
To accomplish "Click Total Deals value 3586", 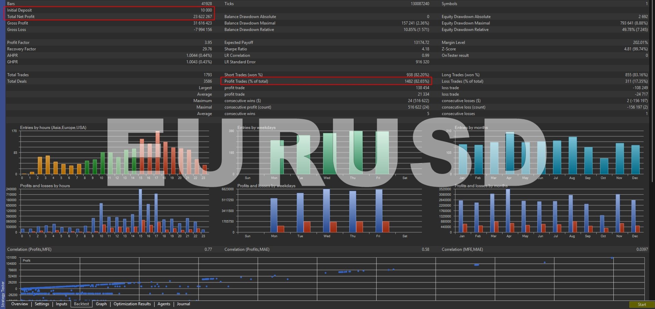I will tap(208, 81).
